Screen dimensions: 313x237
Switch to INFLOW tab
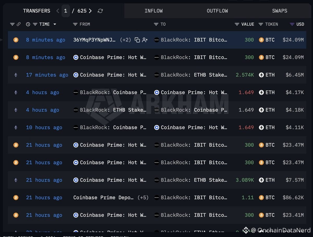tap(154, 11)
